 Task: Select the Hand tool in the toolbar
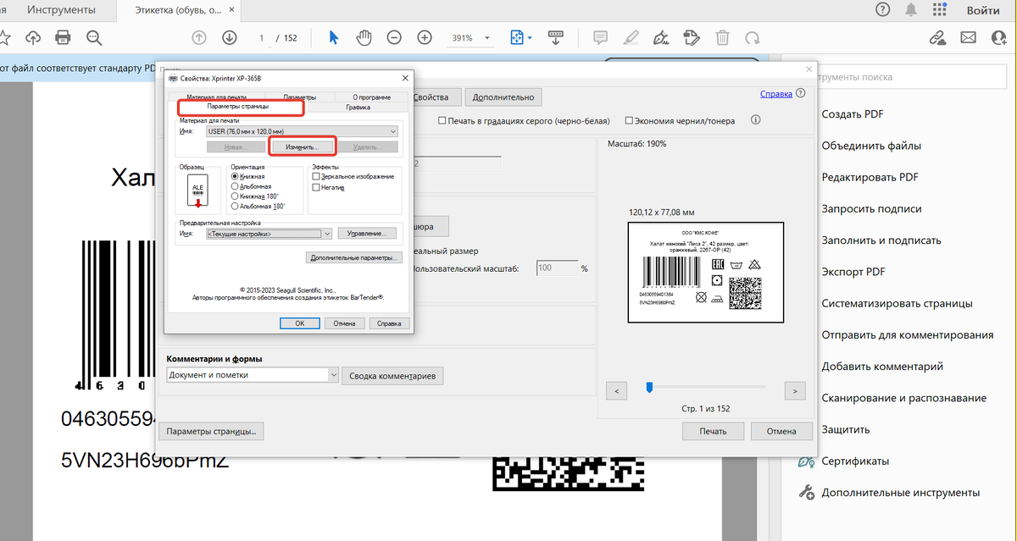[364, 36]
